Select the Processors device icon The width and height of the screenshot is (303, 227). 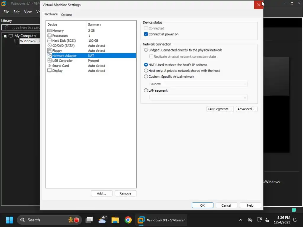(49, 35)
